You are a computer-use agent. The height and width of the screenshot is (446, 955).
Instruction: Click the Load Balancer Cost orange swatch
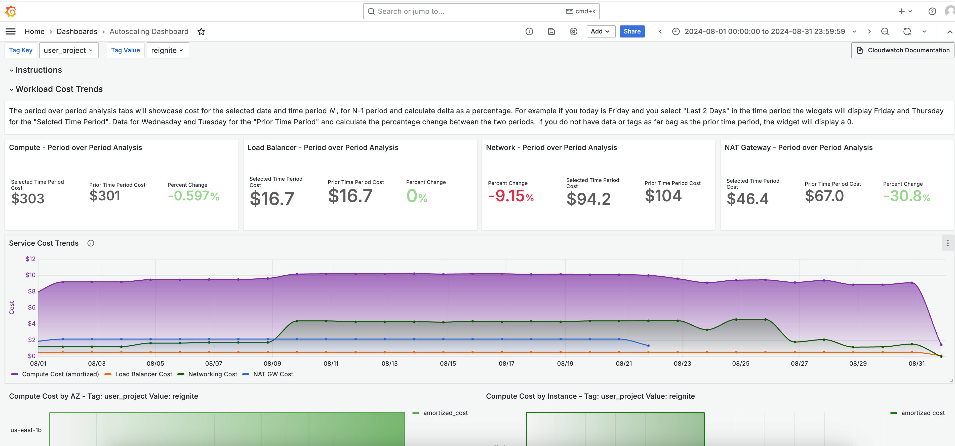pyautogui.click(x=108, y=374)
